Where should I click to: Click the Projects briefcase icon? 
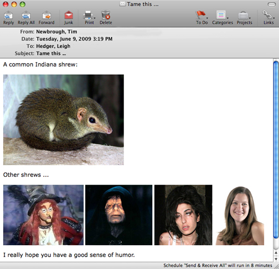point(243,16)
